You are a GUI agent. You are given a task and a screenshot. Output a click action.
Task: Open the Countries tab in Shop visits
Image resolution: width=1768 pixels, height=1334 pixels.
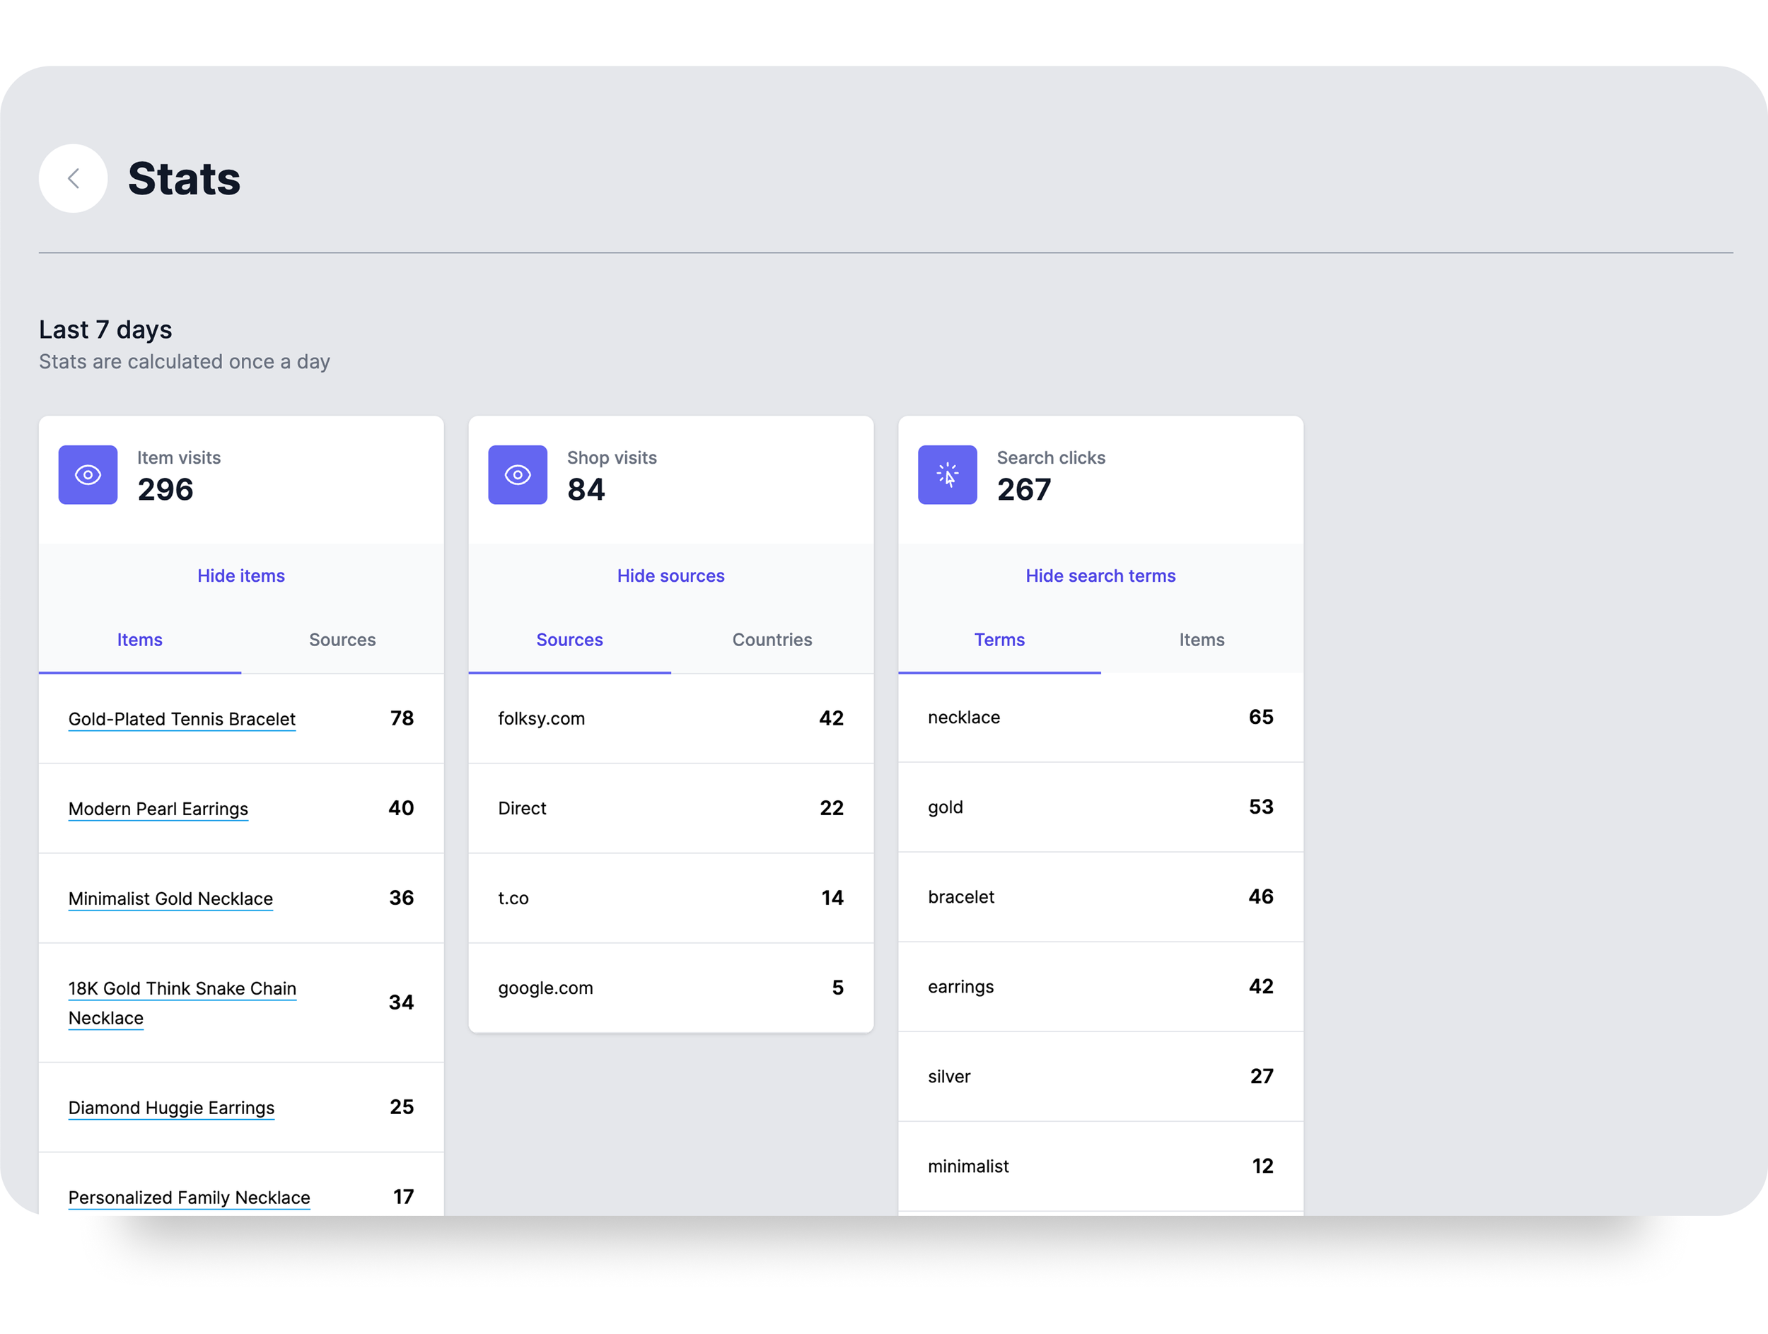[x=772, y=639]
